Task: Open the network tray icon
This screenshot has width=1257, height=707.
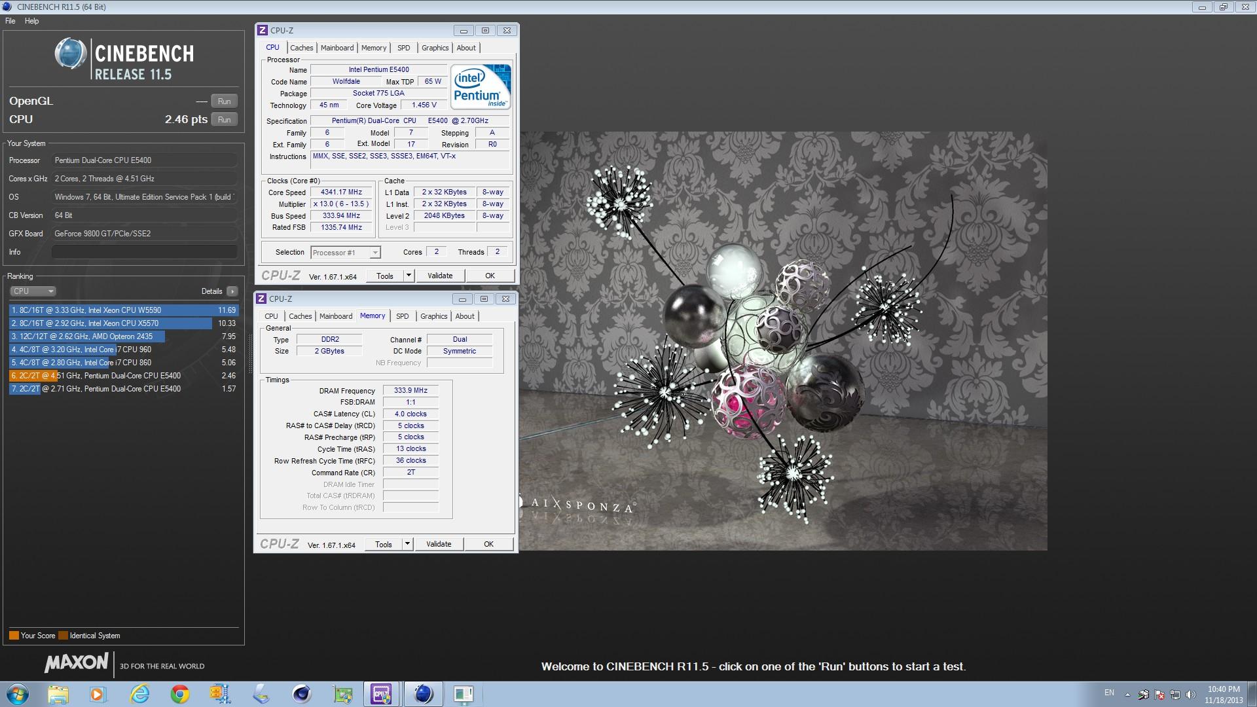Action: pyautogui.click(x=1175, y=695)
